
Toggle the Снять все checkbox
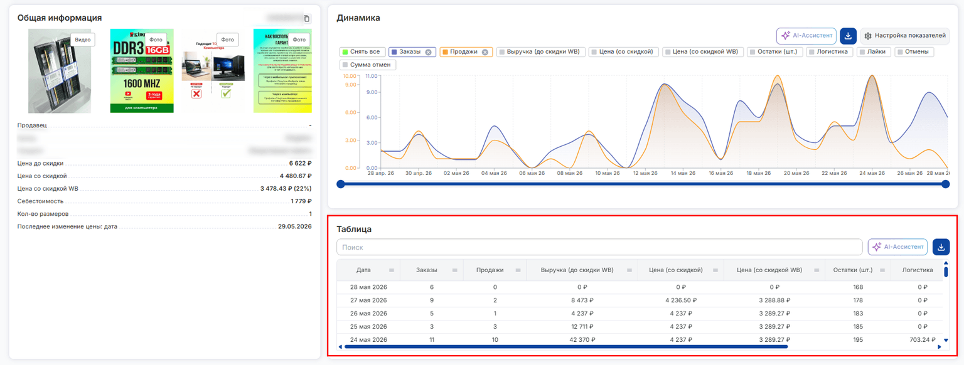[345, 52]
